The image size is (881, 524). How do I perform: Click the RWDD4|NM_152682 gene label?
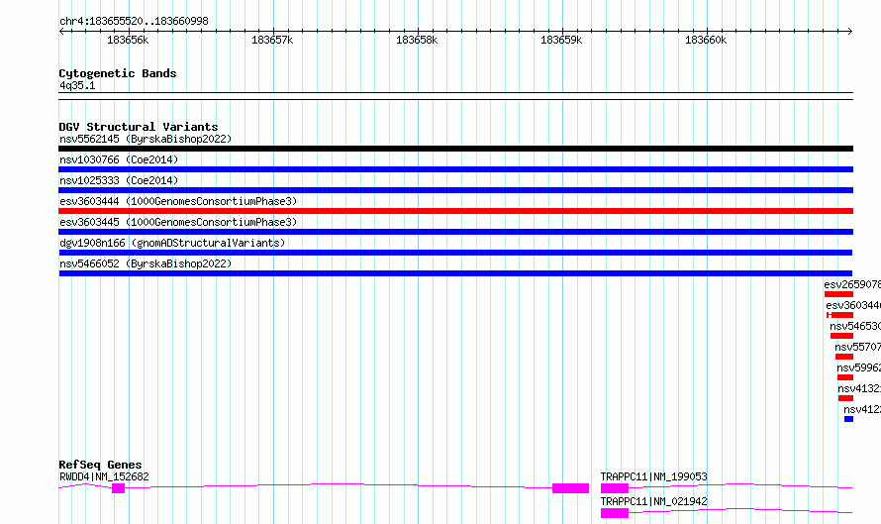[x=105, y=476]
